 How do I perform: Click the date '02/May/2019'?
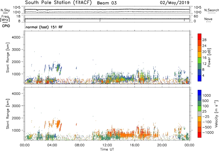coord(175,3)
